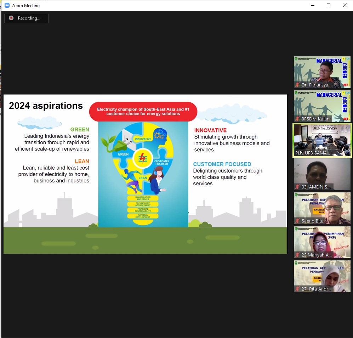
Task: Click the red 'Electricity champion' banner on slide
Action: click(143, 112)
